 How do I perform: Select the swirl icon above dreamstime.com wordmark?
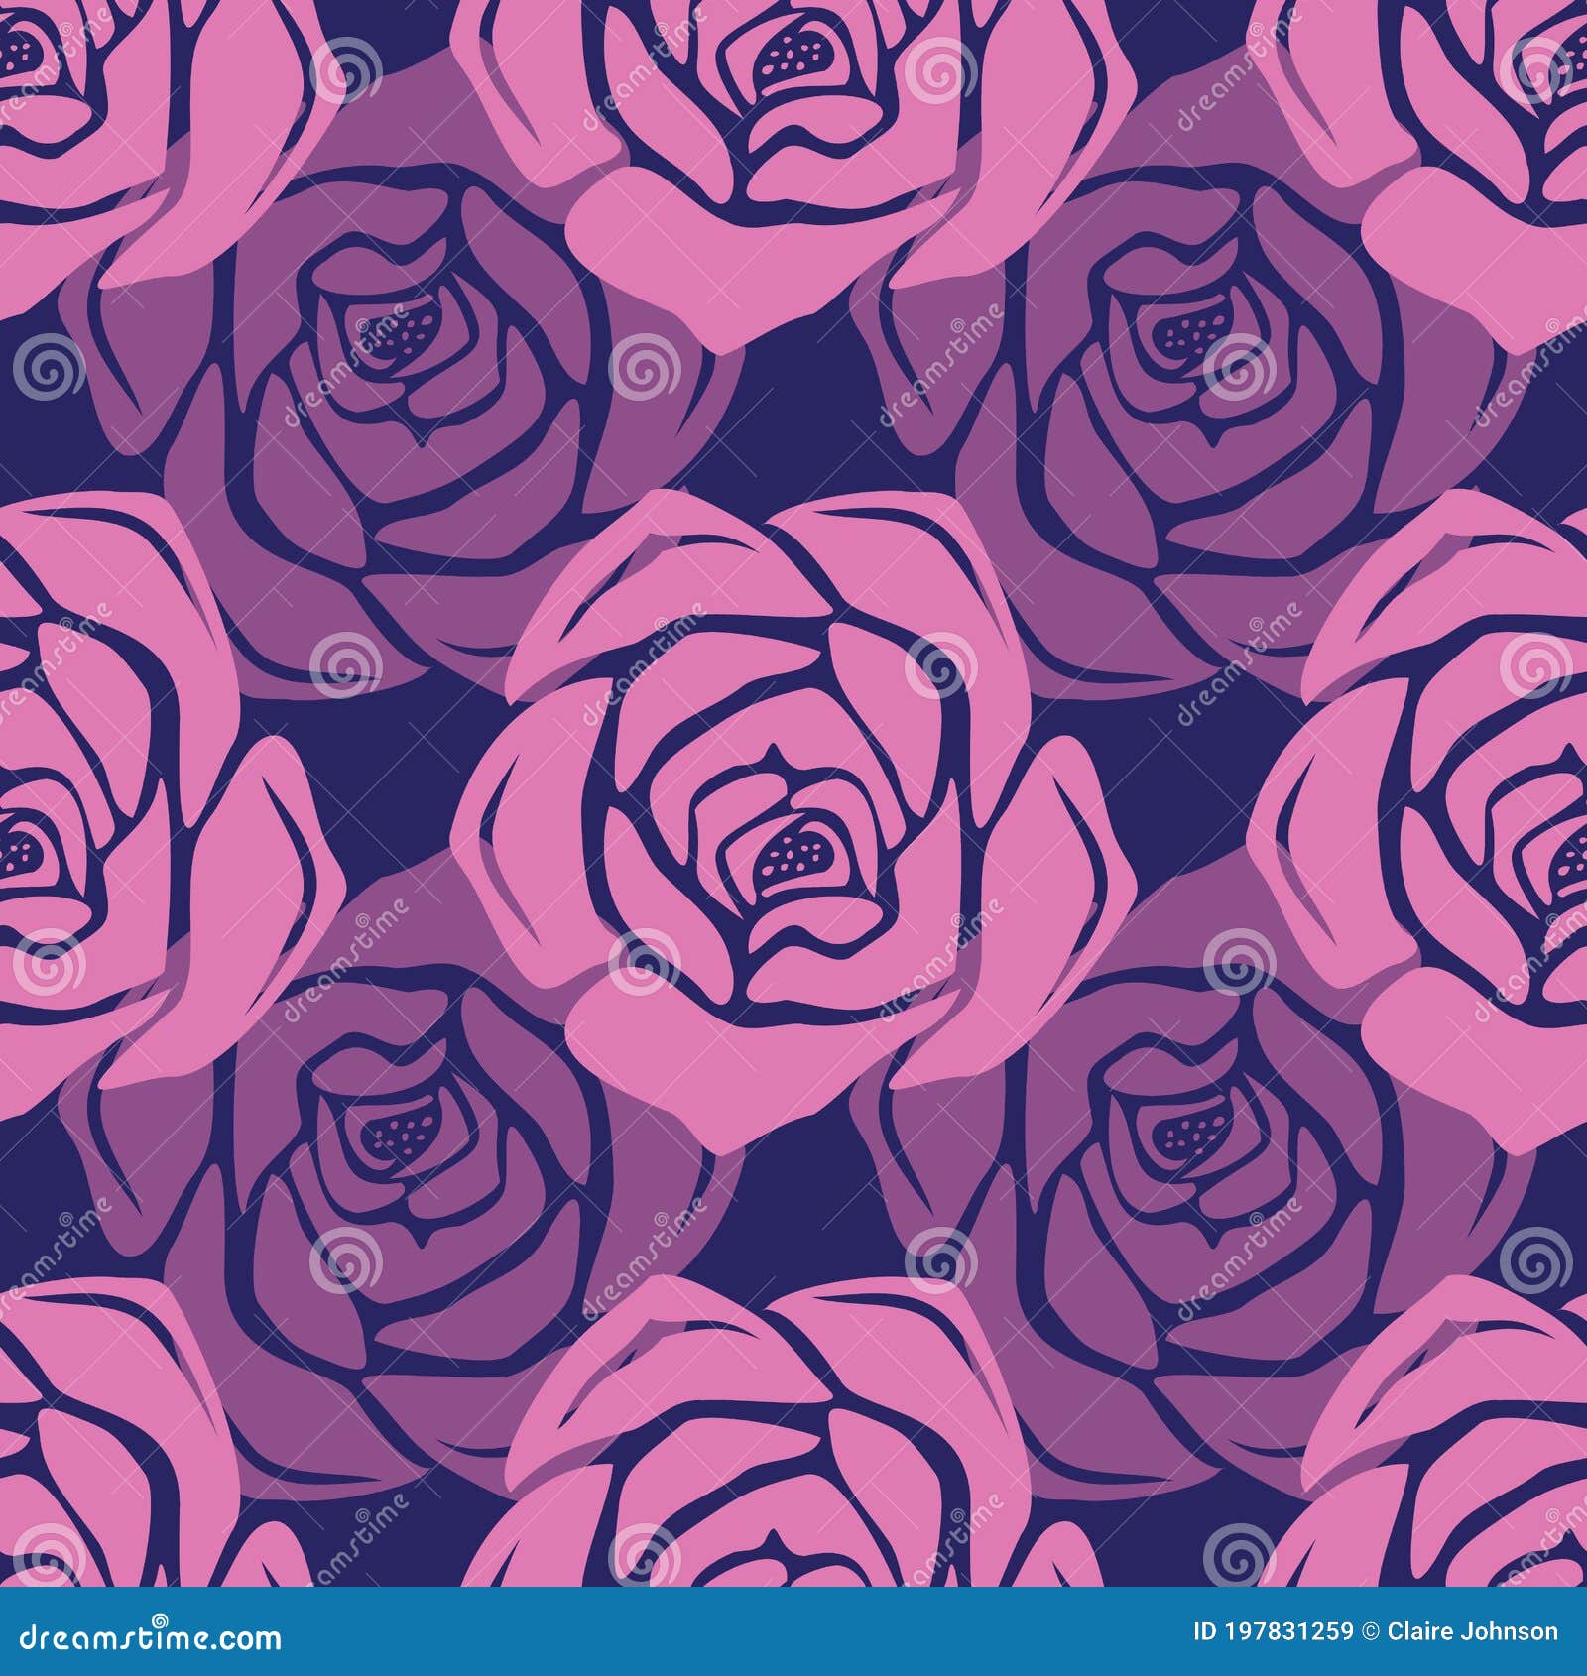click(160, 1617)
